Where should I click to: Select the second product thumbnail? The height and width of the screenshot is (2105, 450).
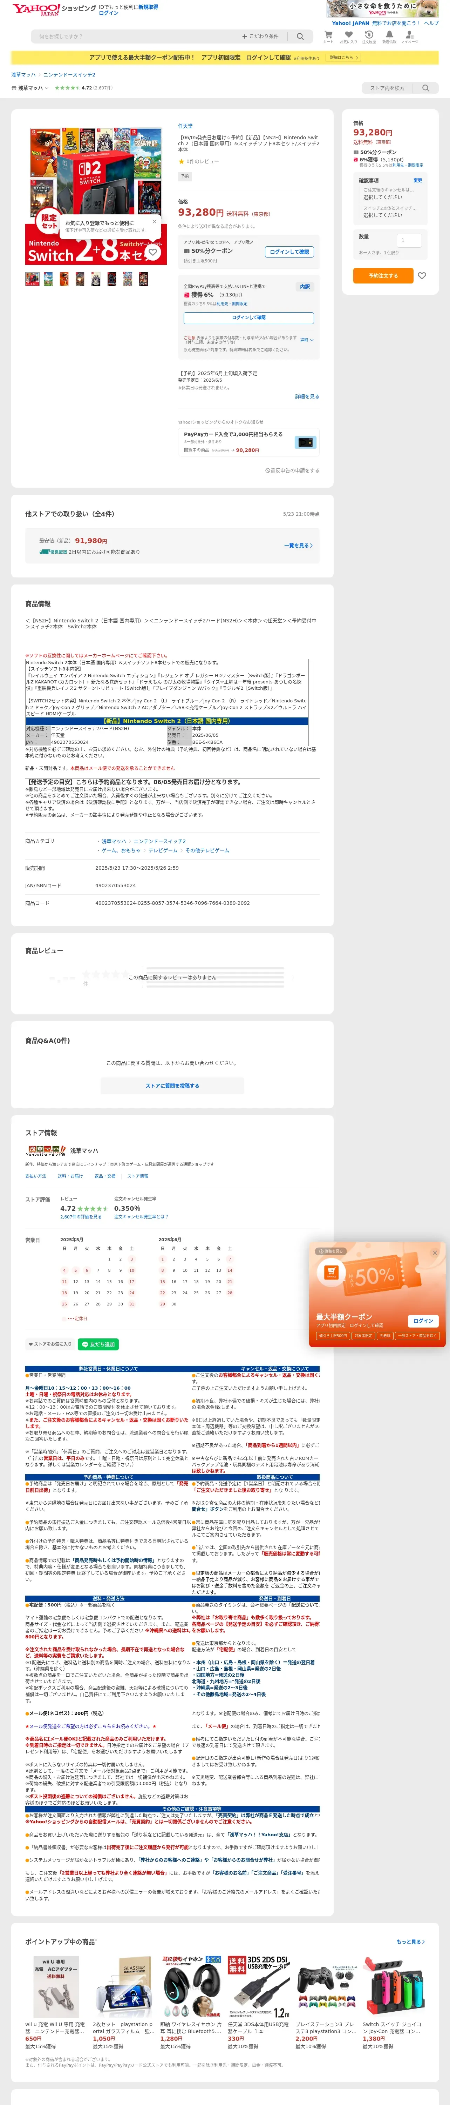48,280
